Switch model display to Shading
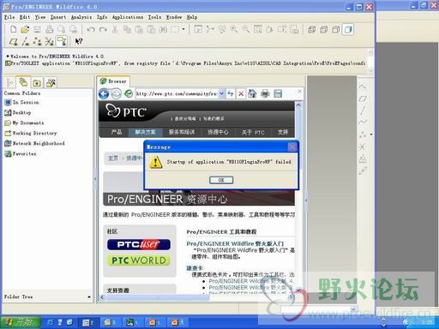 click(x=348, y=29)
